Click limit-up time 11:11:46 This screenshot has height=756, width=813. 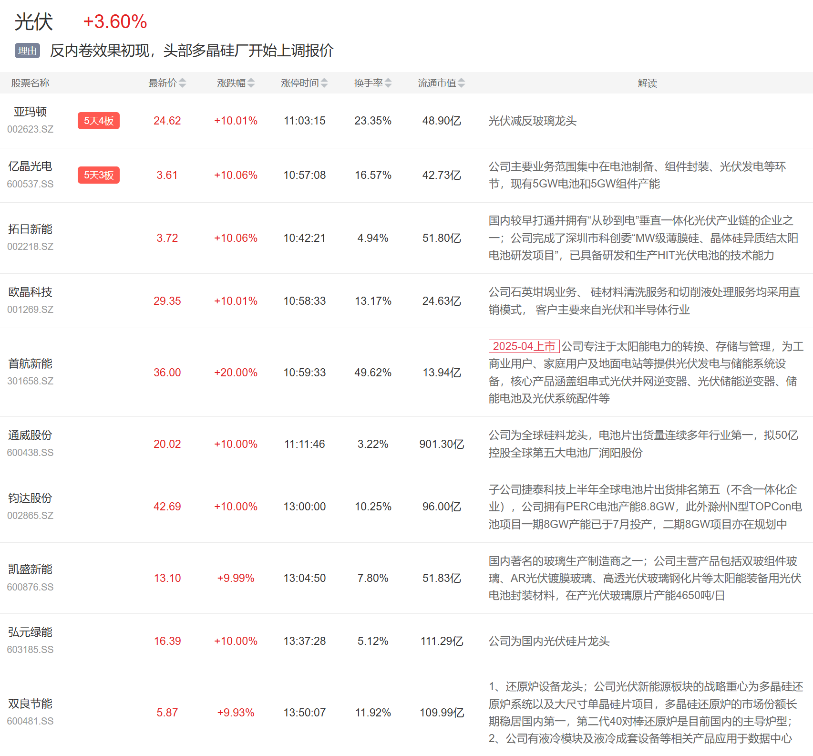(305, 444)
